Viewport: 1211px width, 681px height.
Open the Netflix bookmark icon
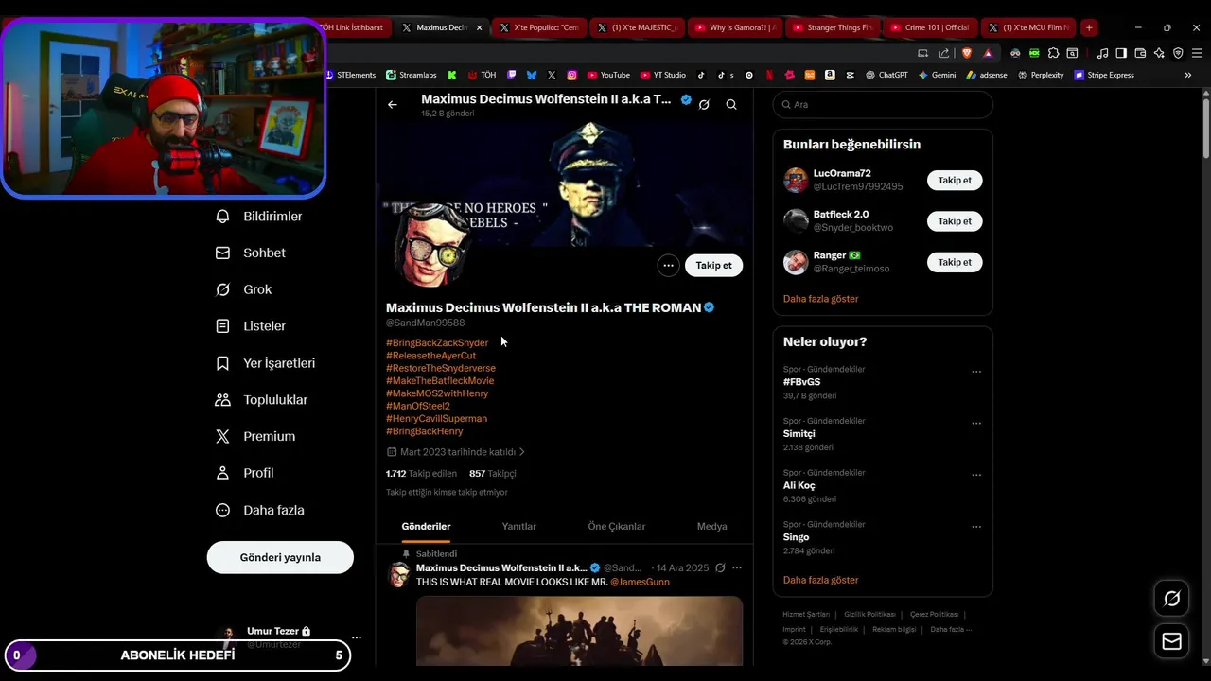pyautogui.click(x=769, y=75)
